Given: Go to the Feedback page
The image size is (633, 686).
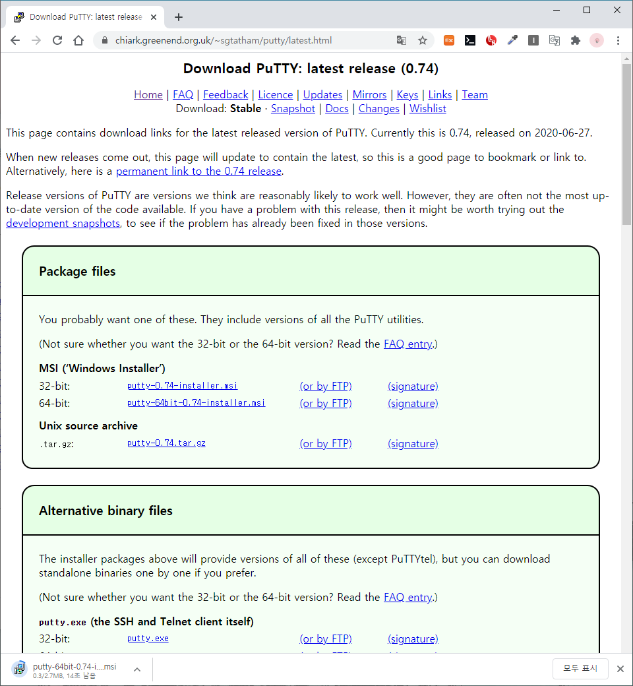Looking at the screenshot, I should [226, 94].
